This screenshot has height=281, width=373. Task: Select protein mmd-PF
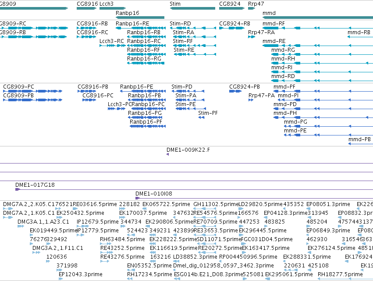point(323,91)
